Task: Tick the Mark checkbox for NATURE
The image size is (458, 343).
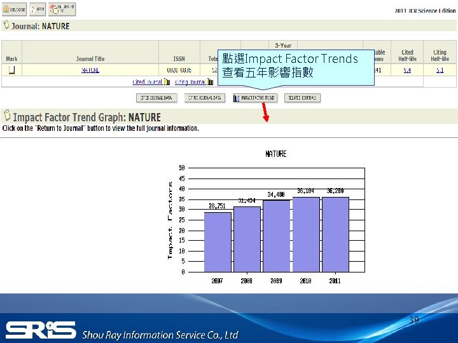Action: click(x=11, y=70)
